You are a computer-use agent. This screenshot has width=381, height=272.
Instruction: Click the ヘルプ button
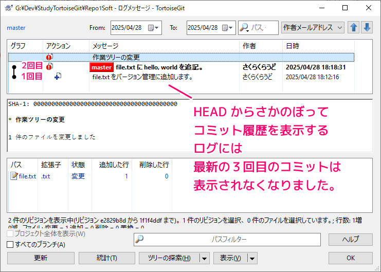pos(350,240)
